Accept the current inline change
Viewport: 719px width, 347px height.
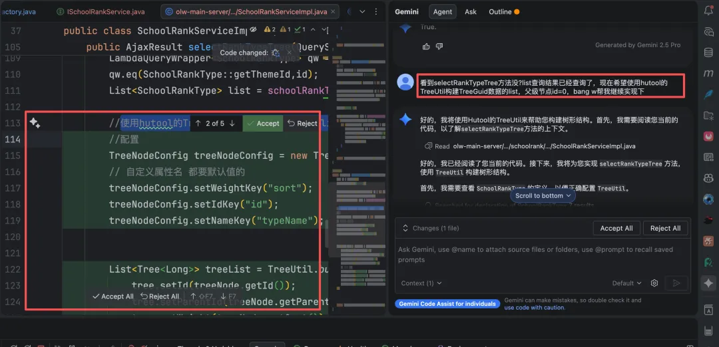click(x=263, y=123)
